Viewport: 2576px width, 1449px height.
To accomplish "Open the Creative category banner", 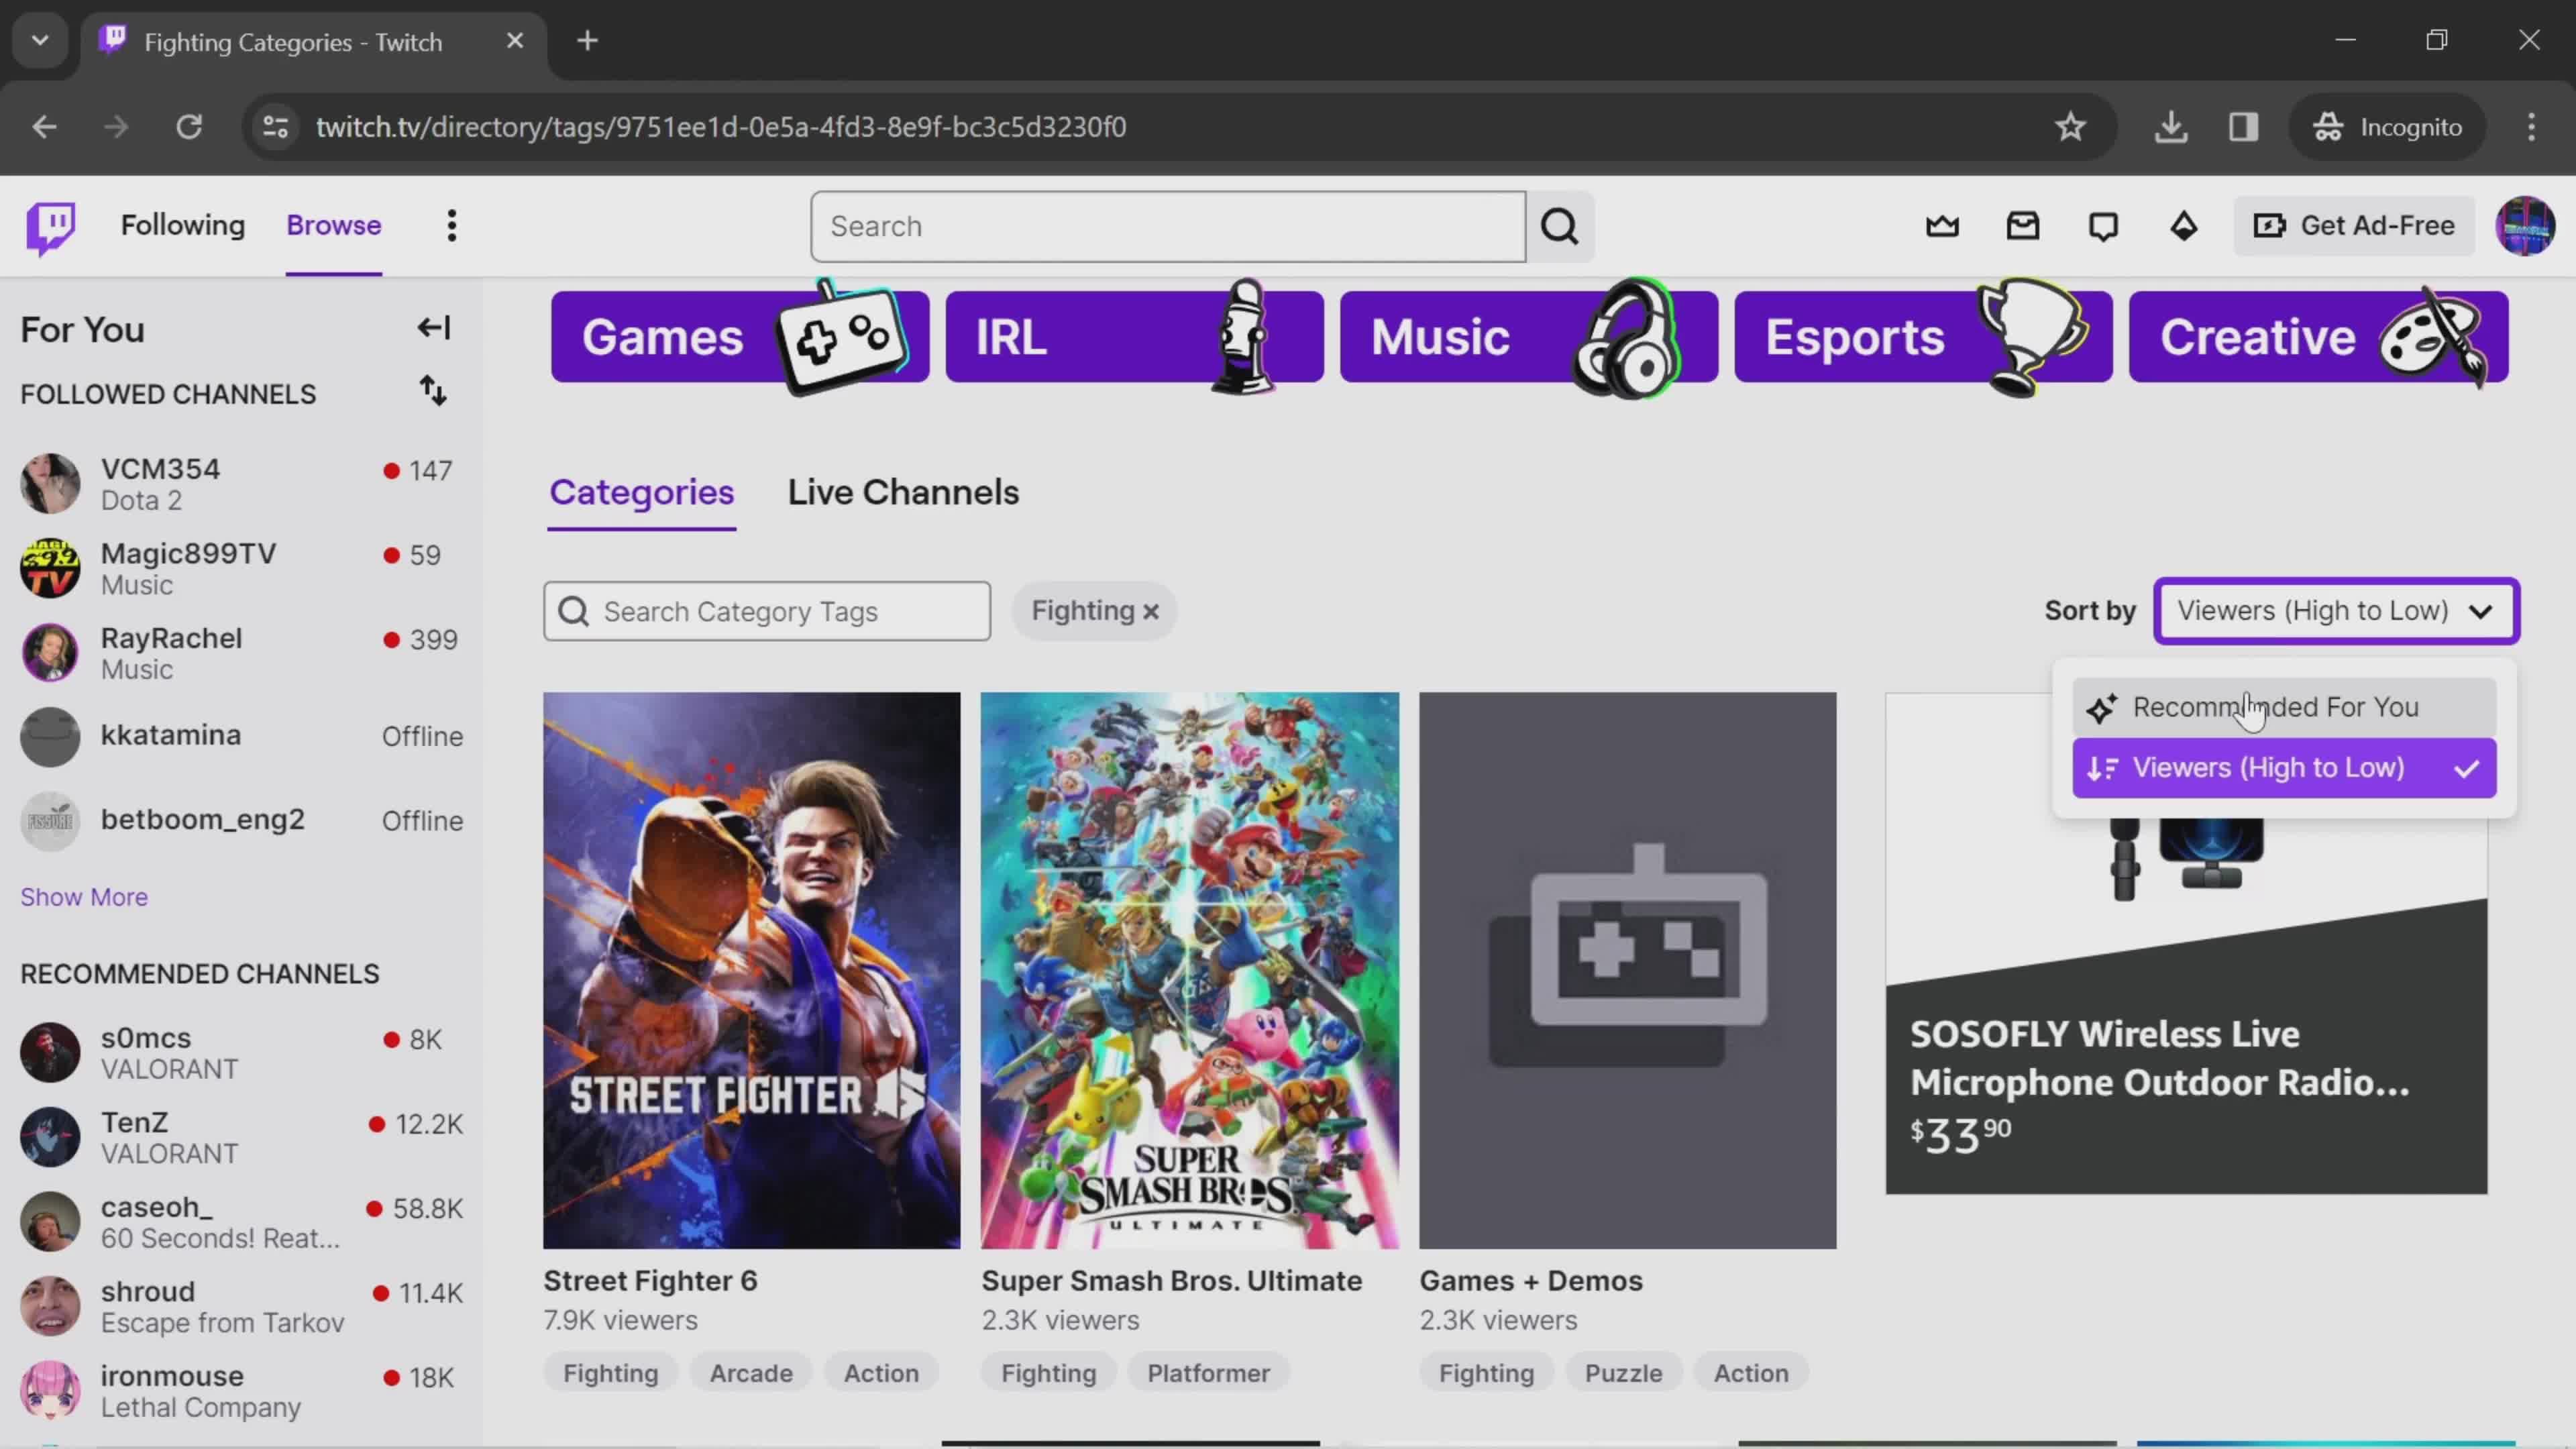I will pyautogui.click(x=2318, y=337).
